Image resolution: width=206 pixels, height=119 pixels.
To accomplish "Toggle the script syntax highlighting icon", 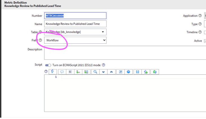I will coord(53,72).
